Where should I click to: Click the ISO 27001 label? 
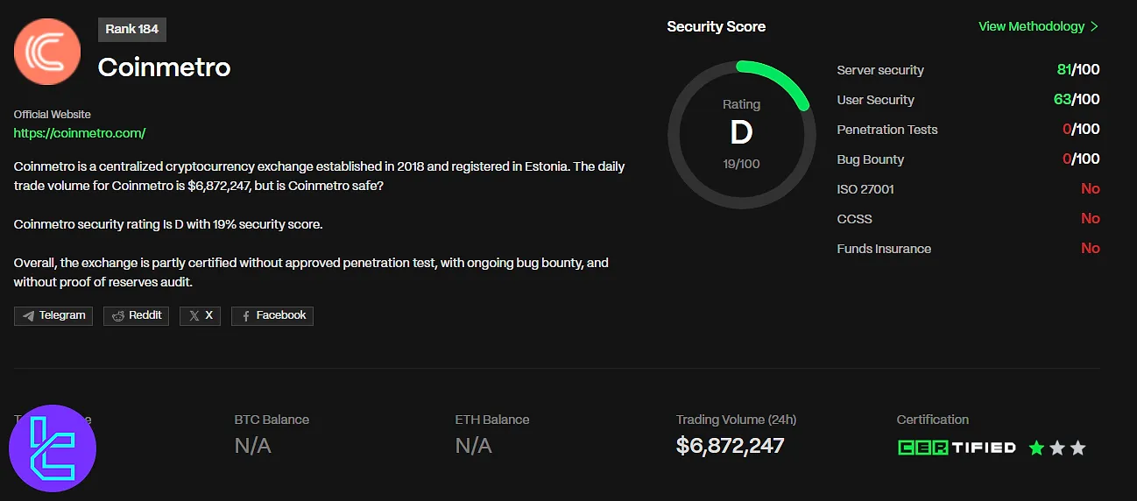point(865,189)
